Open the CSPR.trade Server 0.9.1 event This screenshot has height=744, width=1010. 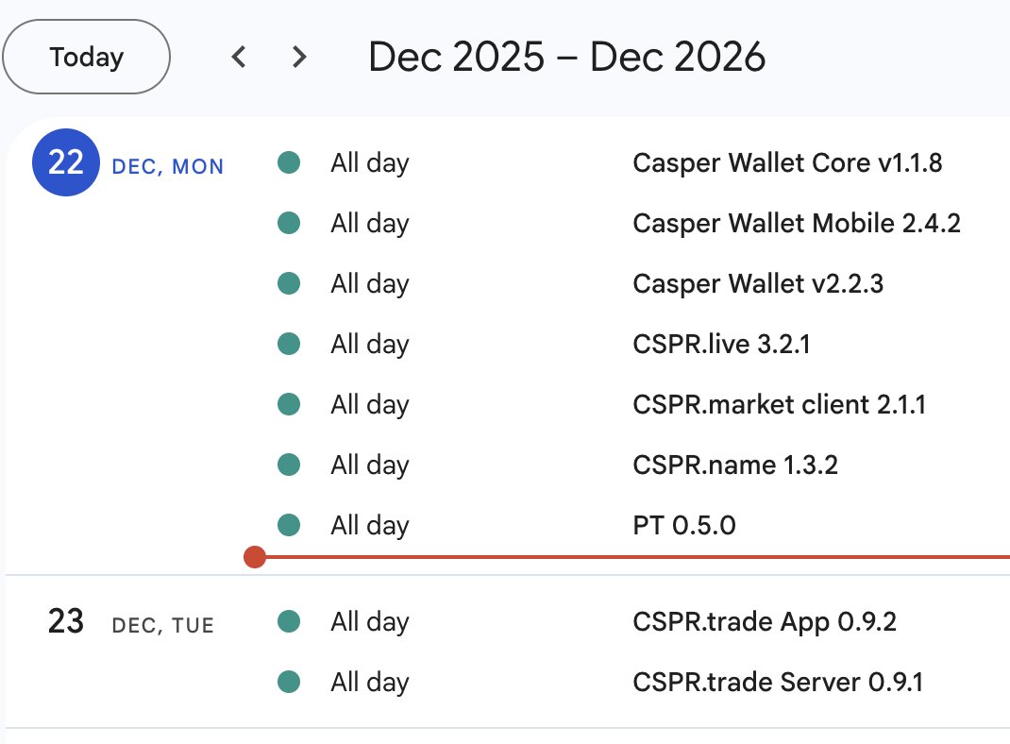pyautogui.click(x=778, y=683)
